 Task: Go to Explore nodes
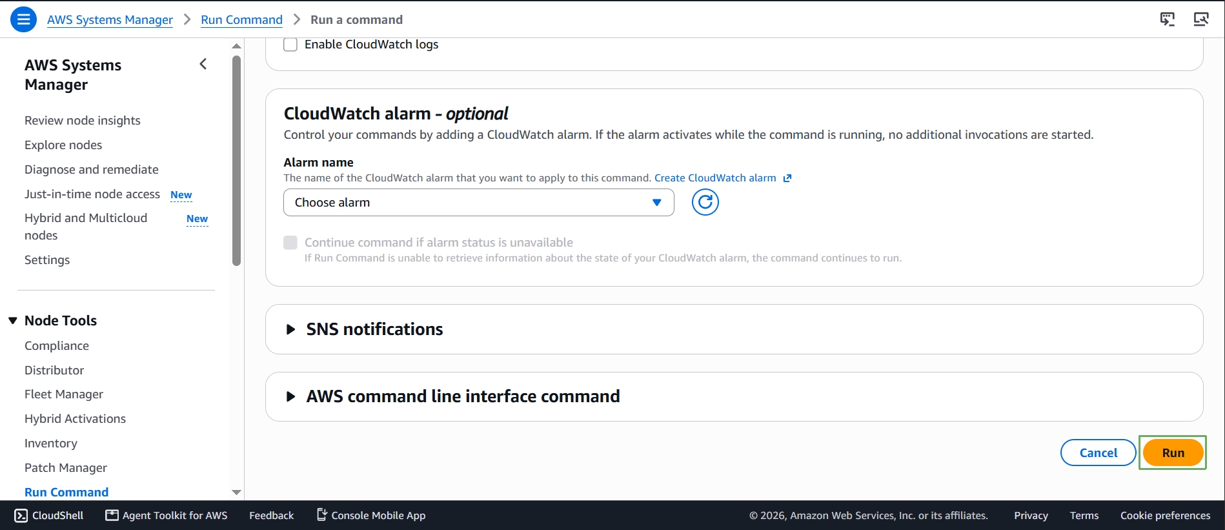pyautogui.click(x=63, y=145)
